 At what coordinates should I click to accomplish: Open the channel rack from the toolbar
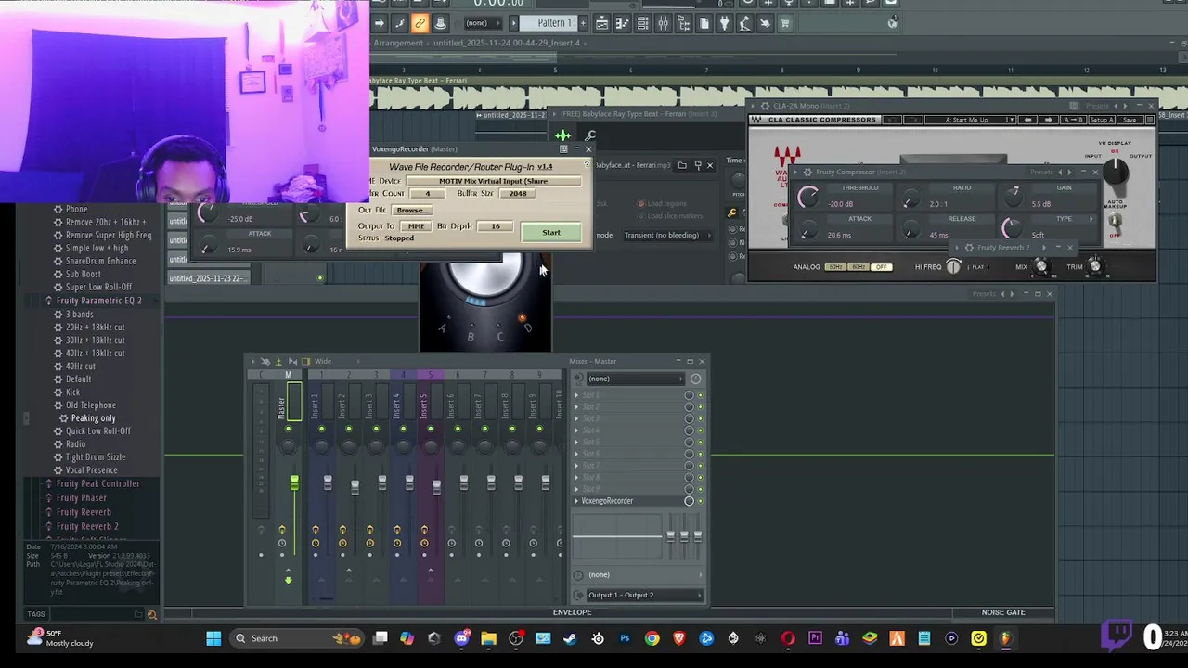click(x=642, y=23)
